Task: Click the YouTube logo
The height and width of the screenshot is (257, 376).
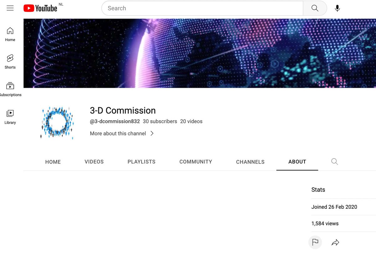Action: [x=40, y=8]
